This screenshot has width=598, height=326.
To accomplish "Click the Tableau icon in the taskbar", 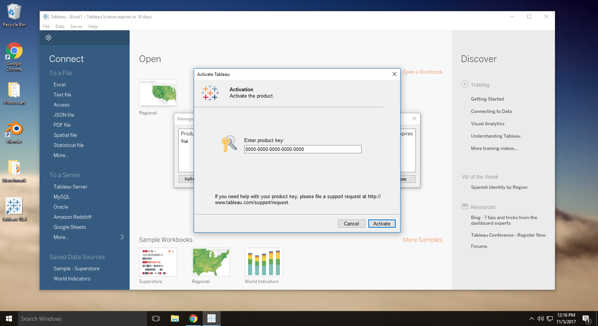I will (x=212, y=319).
